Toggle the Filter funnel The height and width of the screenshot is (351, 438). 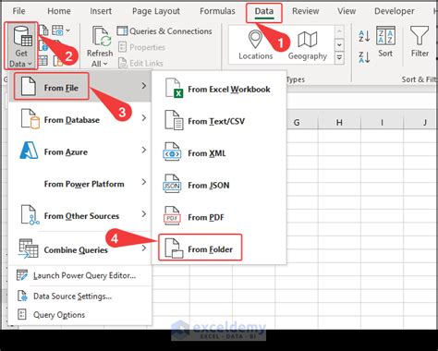click(420, 42)
